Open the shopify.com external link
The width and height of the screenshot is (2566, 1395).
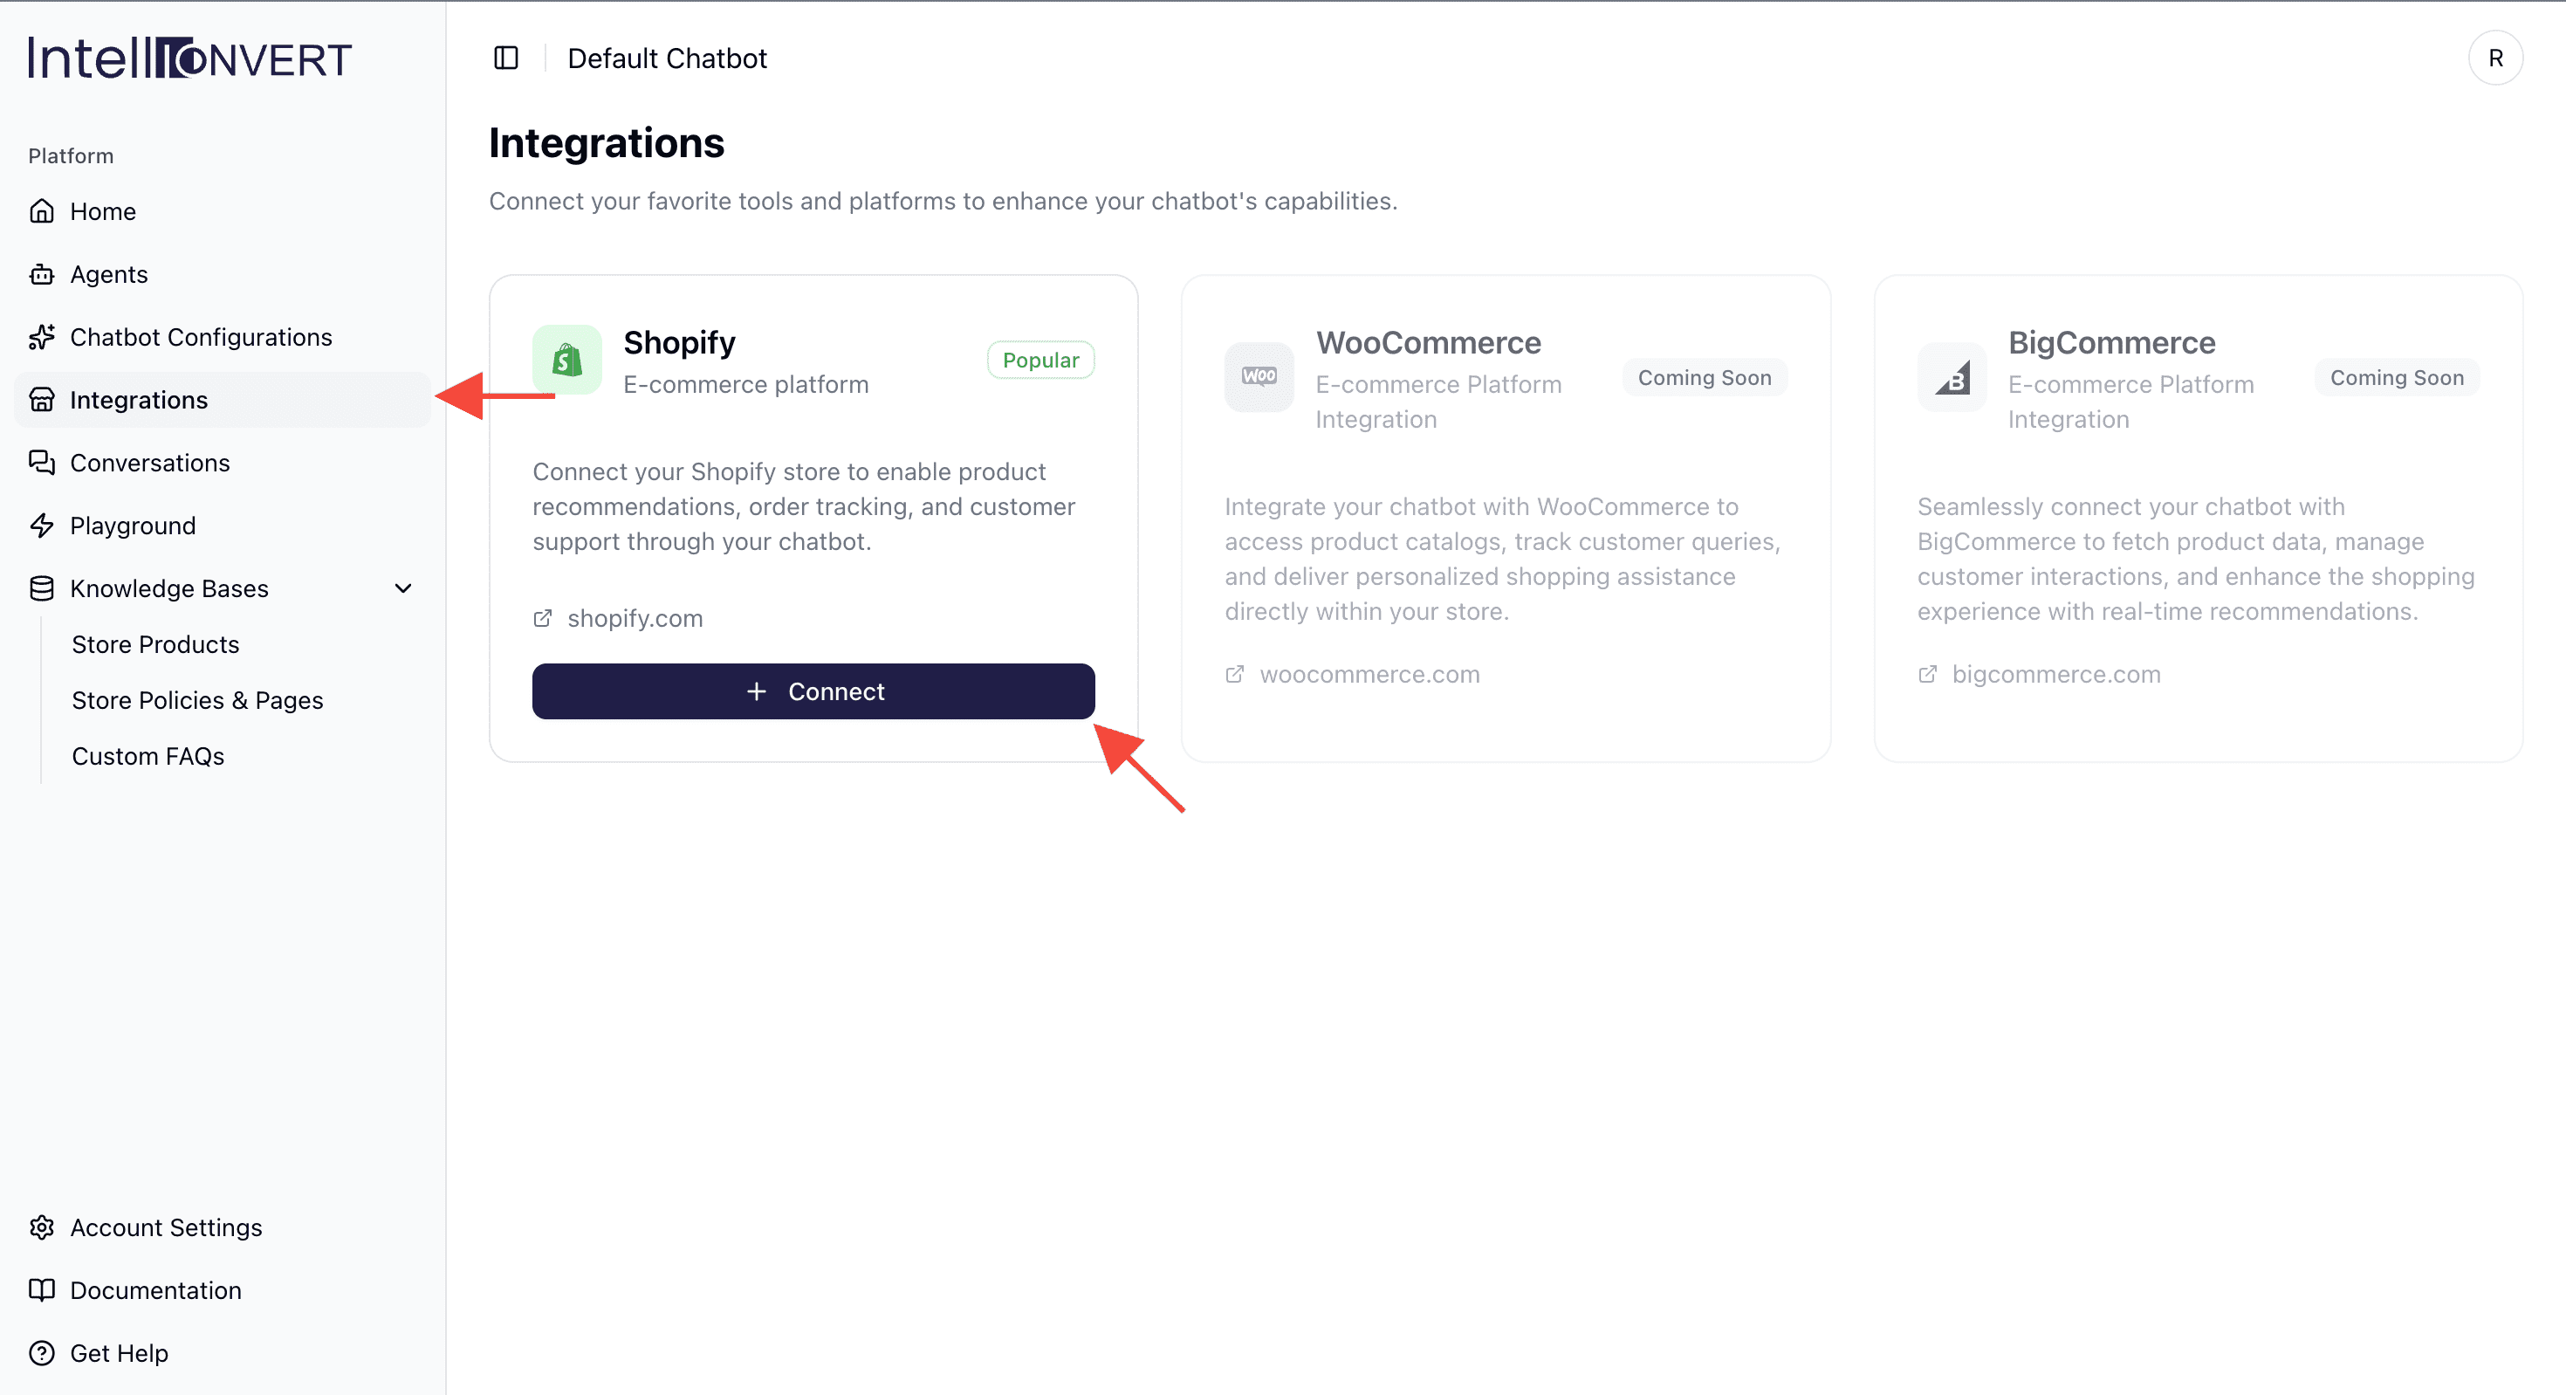click(635, 619)
